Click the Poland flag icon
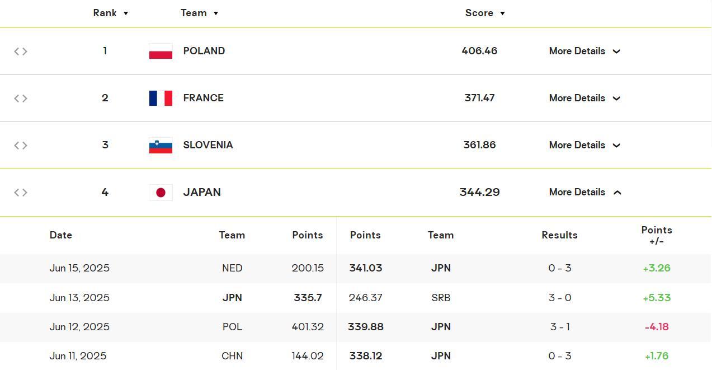The height and width of the screenshot is (370, 712). coord(161,51)
